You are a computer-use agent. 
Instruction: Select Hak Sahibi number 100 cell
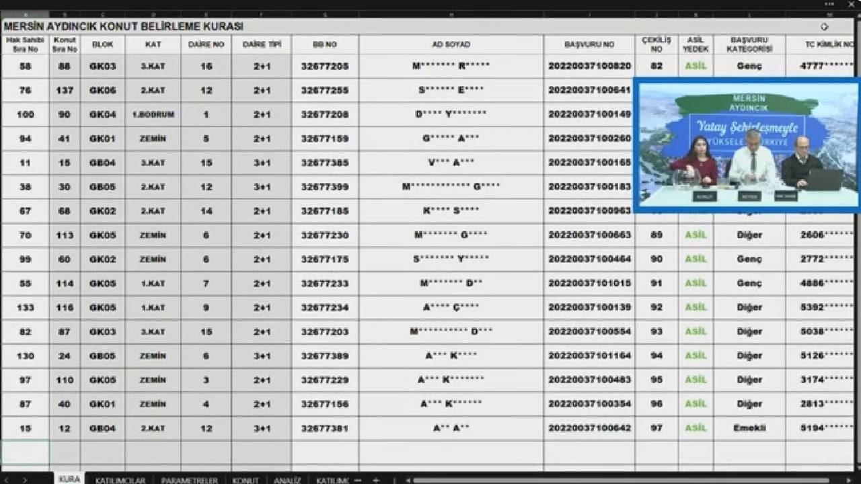(25, 114)
